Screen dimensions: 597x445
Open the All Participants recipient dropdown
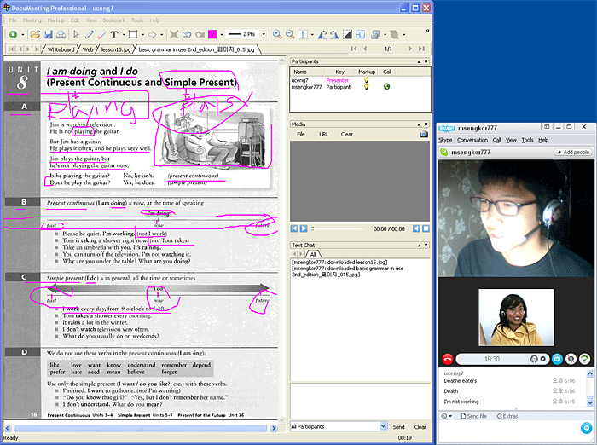[x=383, y=426]
